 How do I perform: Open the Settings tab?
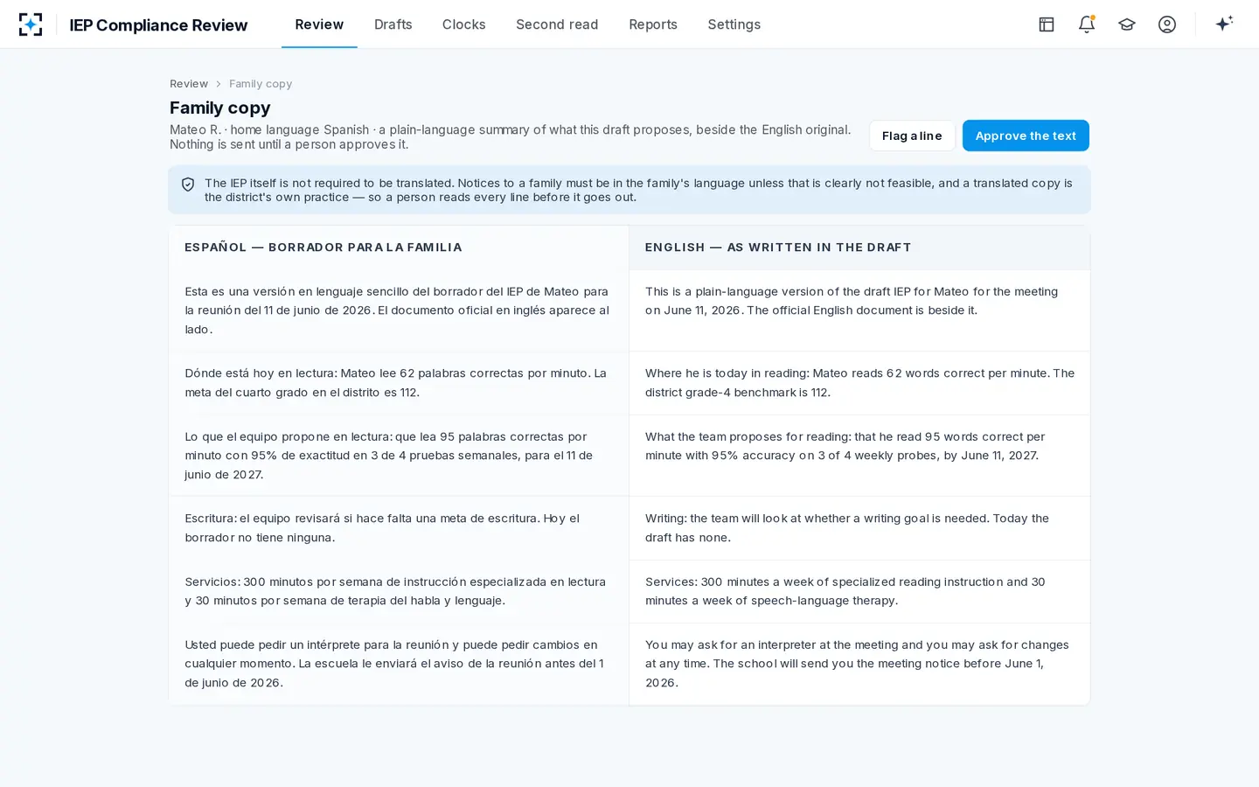point(734,24)
